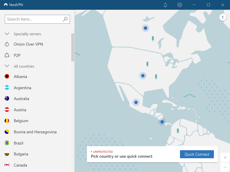Select the Canada server pin on map
The height and width of the screenshot is (172, 230).
[145, 28]
